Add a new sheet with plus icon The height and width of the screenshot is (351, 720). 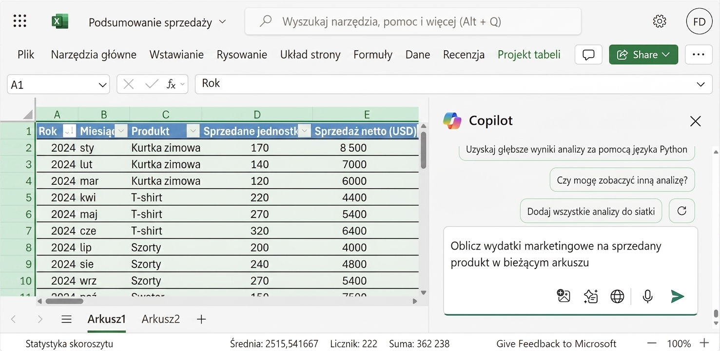point(201,319)
